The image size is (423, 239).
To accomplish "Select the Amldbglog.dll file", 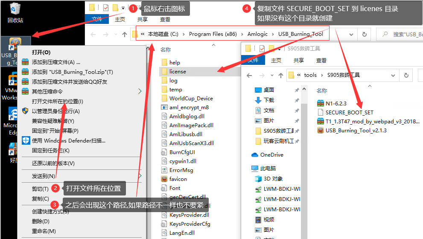I will pyautogui.click(x=183, y=116).
